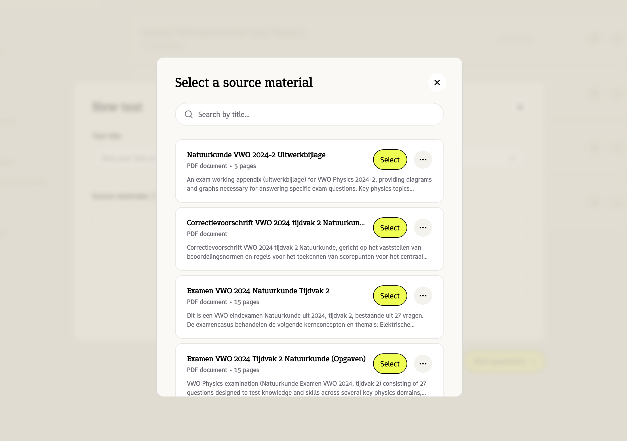This screenshot has width=627, height=441.
Task: Click the VWO Physics examination description text
Action: (306, 388)
